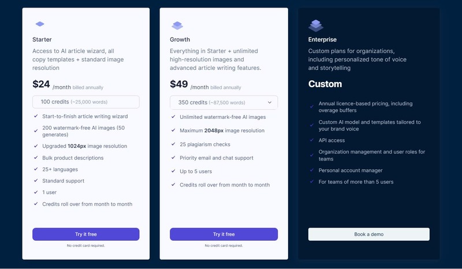Click the Enterprise plan stacked-layers icon
Viewport: 462px width, 269px height.
coord(316,25)
